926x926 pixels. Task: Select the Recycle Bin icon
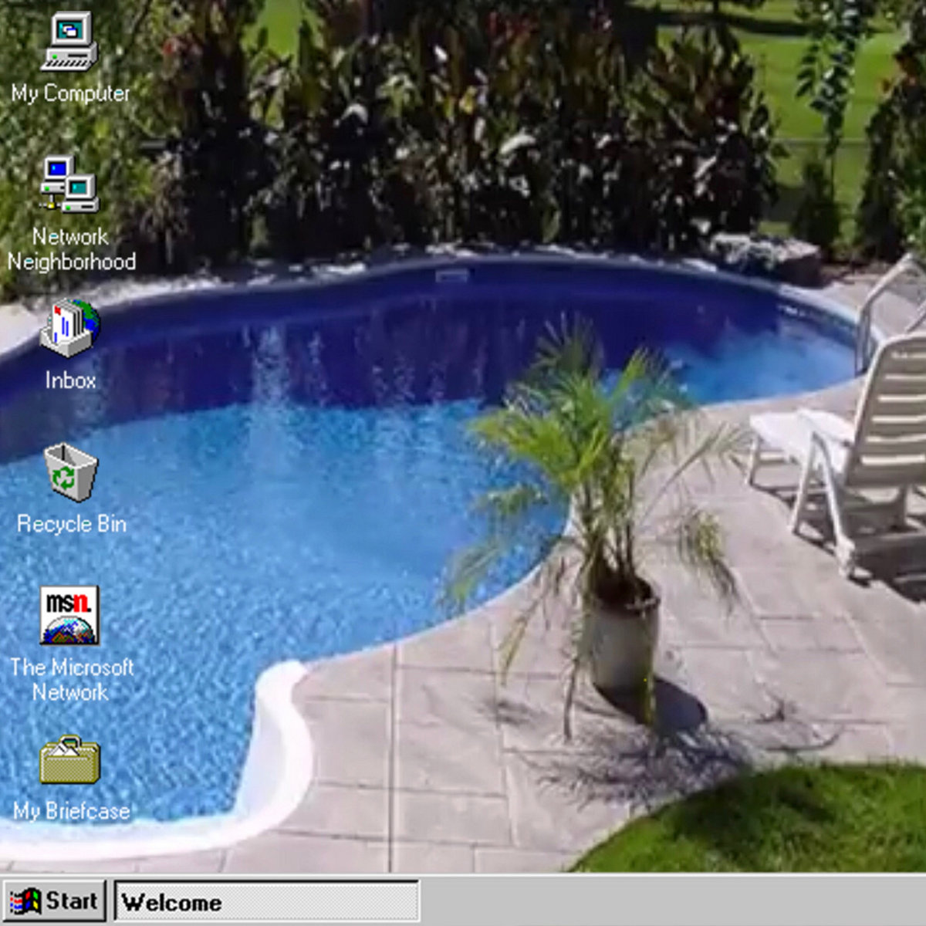(70, 472)
